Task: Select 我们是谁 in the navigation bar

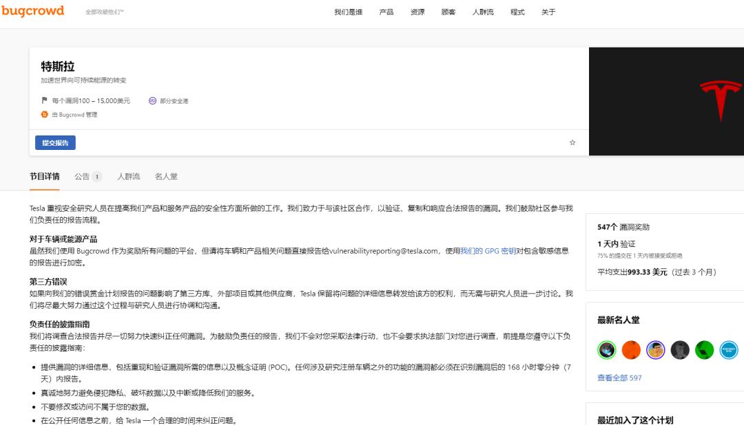Action: pyautogui.click(x=347, y=12)
